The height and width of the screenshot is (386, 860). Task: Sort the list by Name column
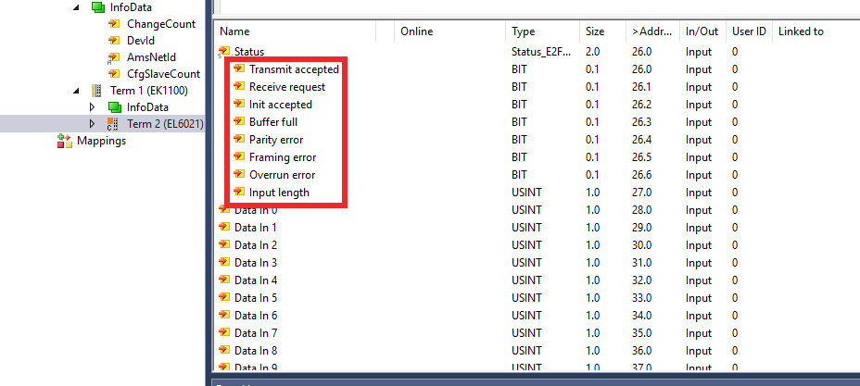[x=295, y=31]
